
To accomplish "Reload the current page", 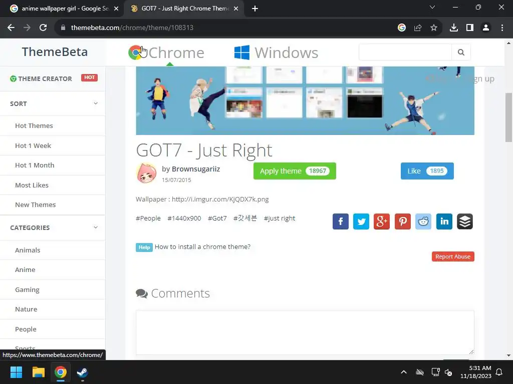I will [43, 28].
